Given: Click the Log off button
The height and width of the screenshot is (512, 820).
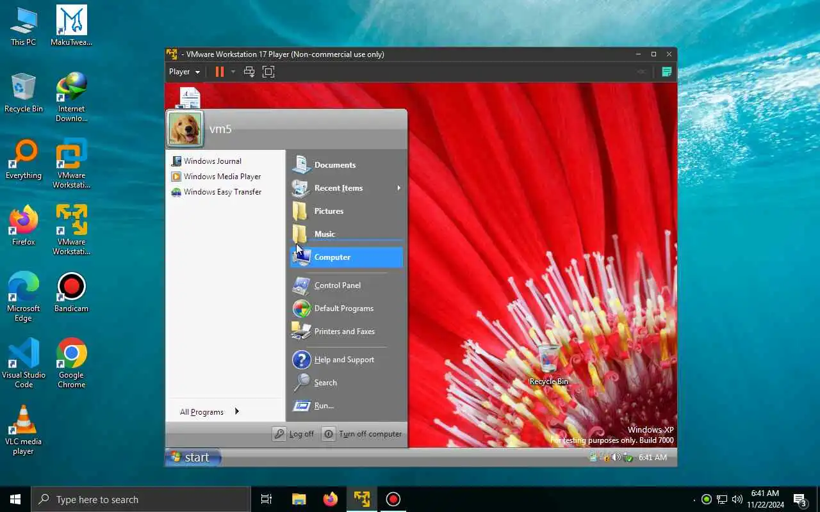Looking at the screenshot, I should 294,434.
